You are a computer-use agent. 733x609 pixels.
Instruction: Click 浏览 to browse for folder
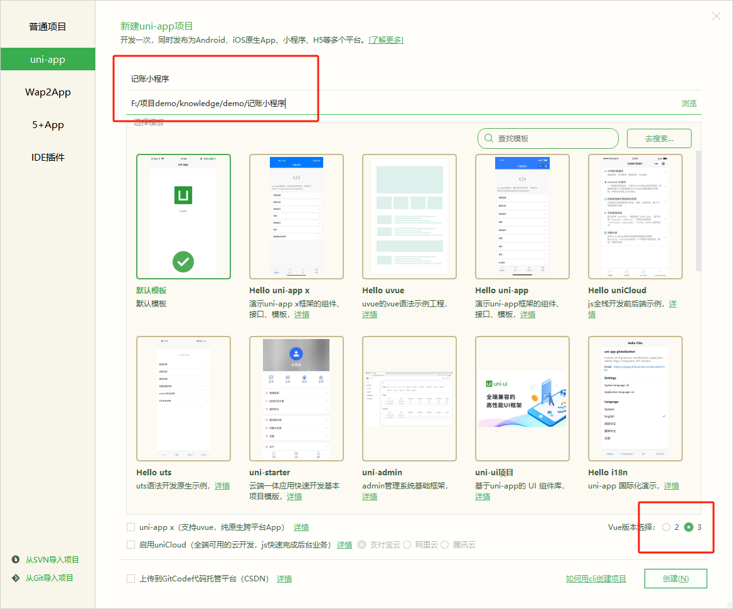point(689,104)
